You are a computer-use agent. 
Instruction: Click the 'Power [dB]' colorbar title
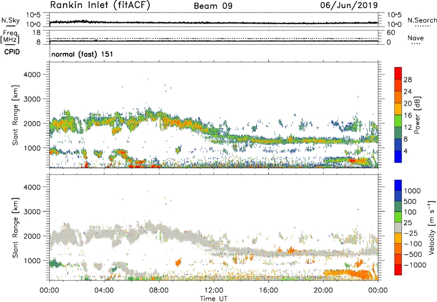pos(417,115)
